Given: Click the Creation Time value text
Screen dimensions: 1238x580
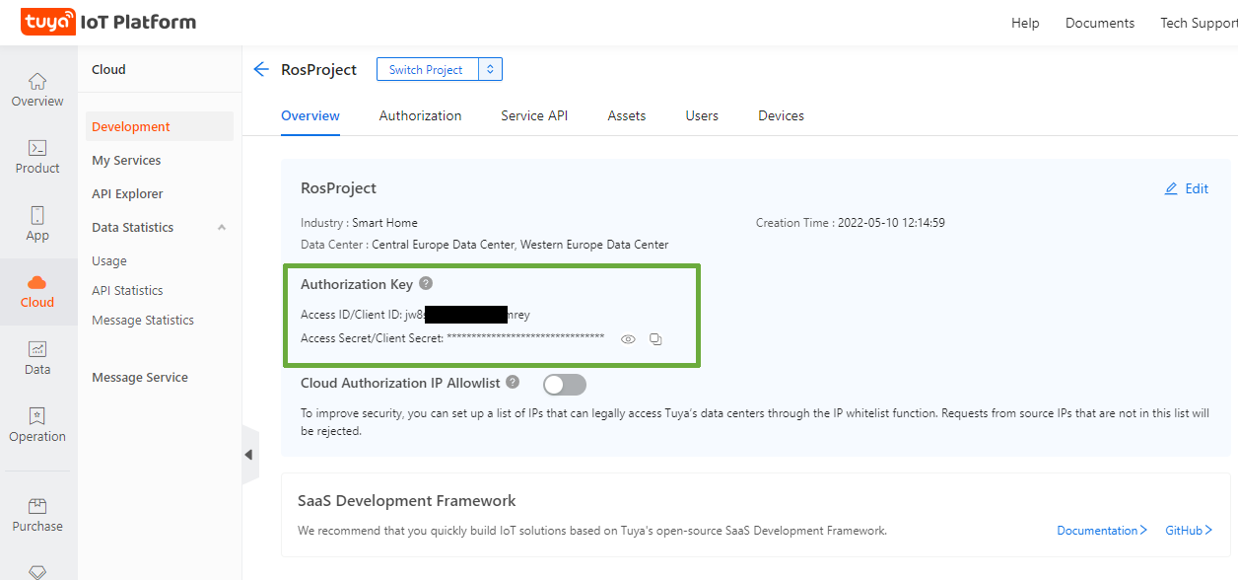Looking at the screenshot, I should click(x=891, y=223).
